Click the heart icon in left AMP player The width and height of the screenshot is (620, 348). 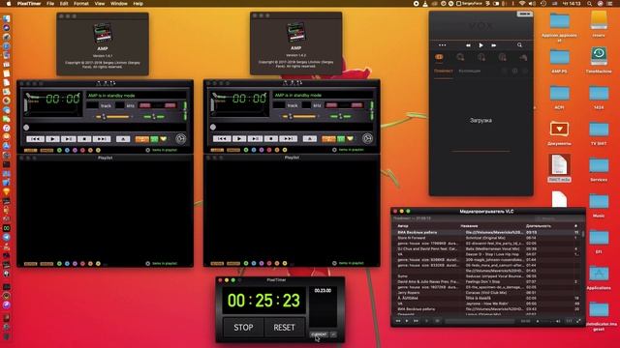[x=164, y=139]
